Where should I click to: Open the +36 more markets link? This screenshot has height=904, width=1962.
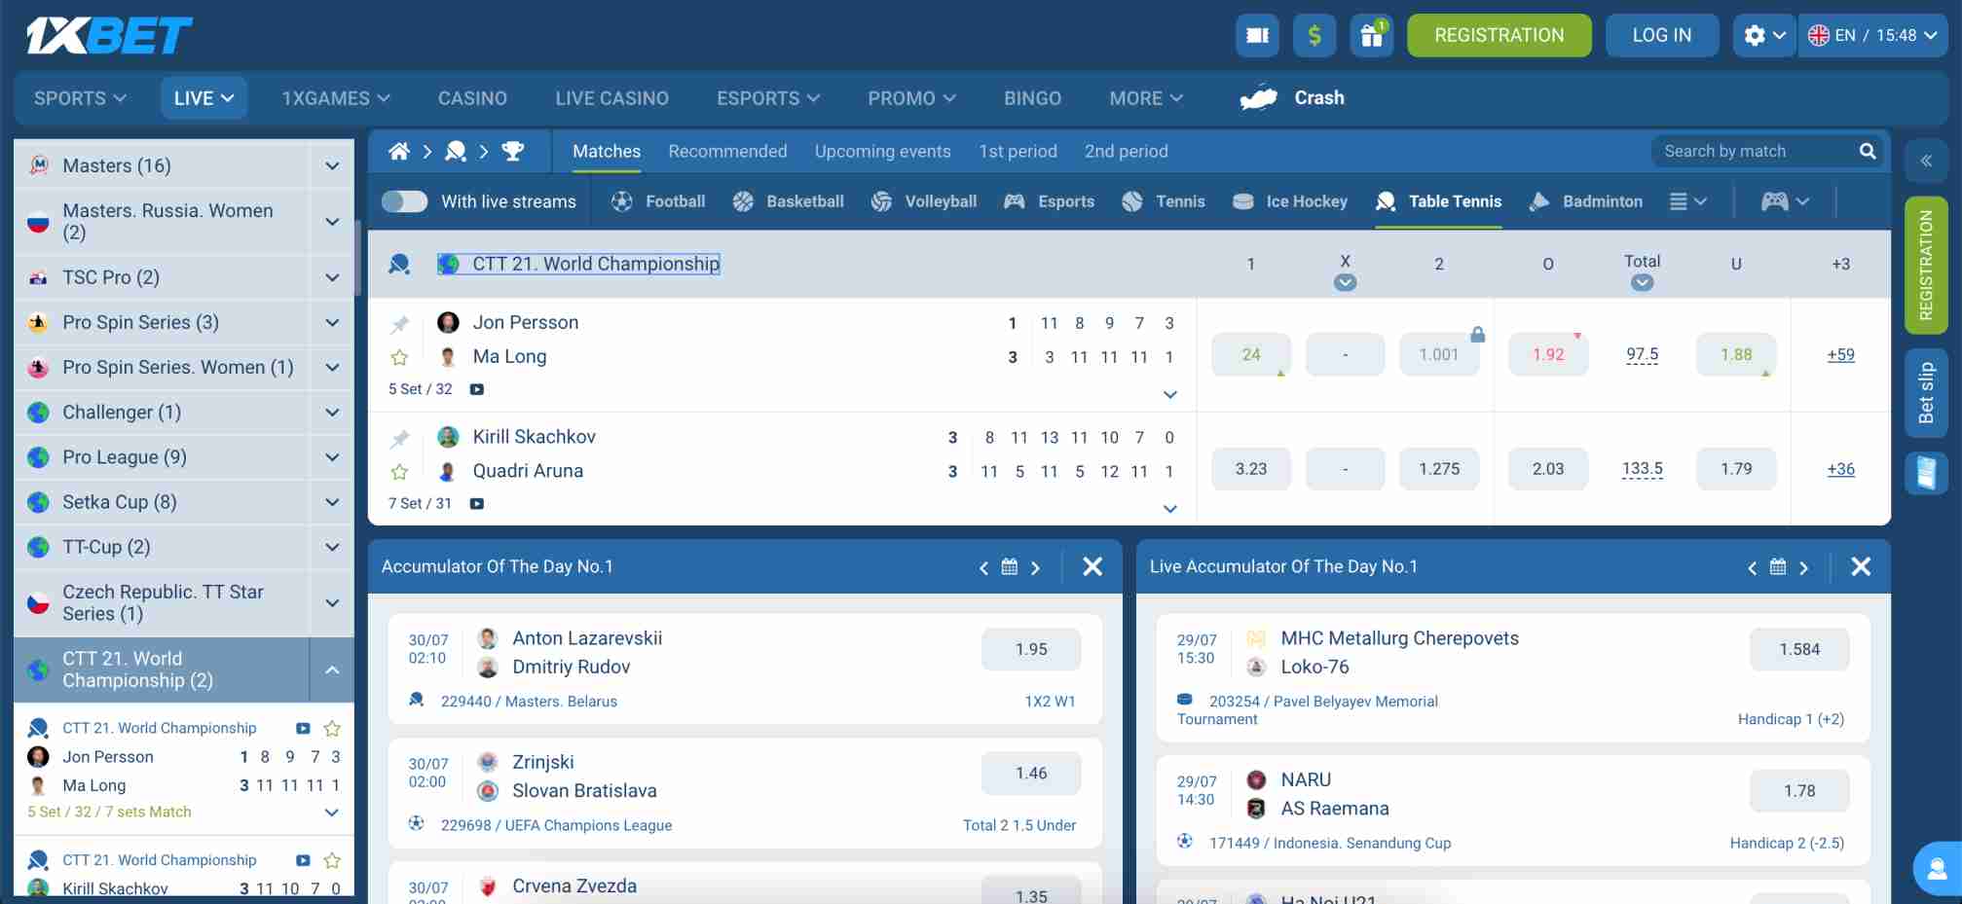click(x=1840, y=469)
